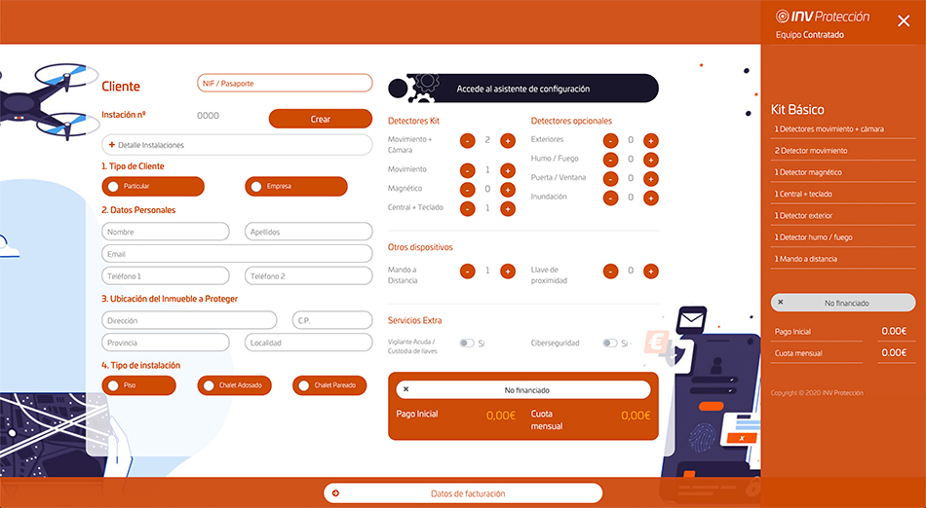Screen dimensions: 926x508
Task: Close the Equipo Contratado side panel
Action: click(903, 20)
